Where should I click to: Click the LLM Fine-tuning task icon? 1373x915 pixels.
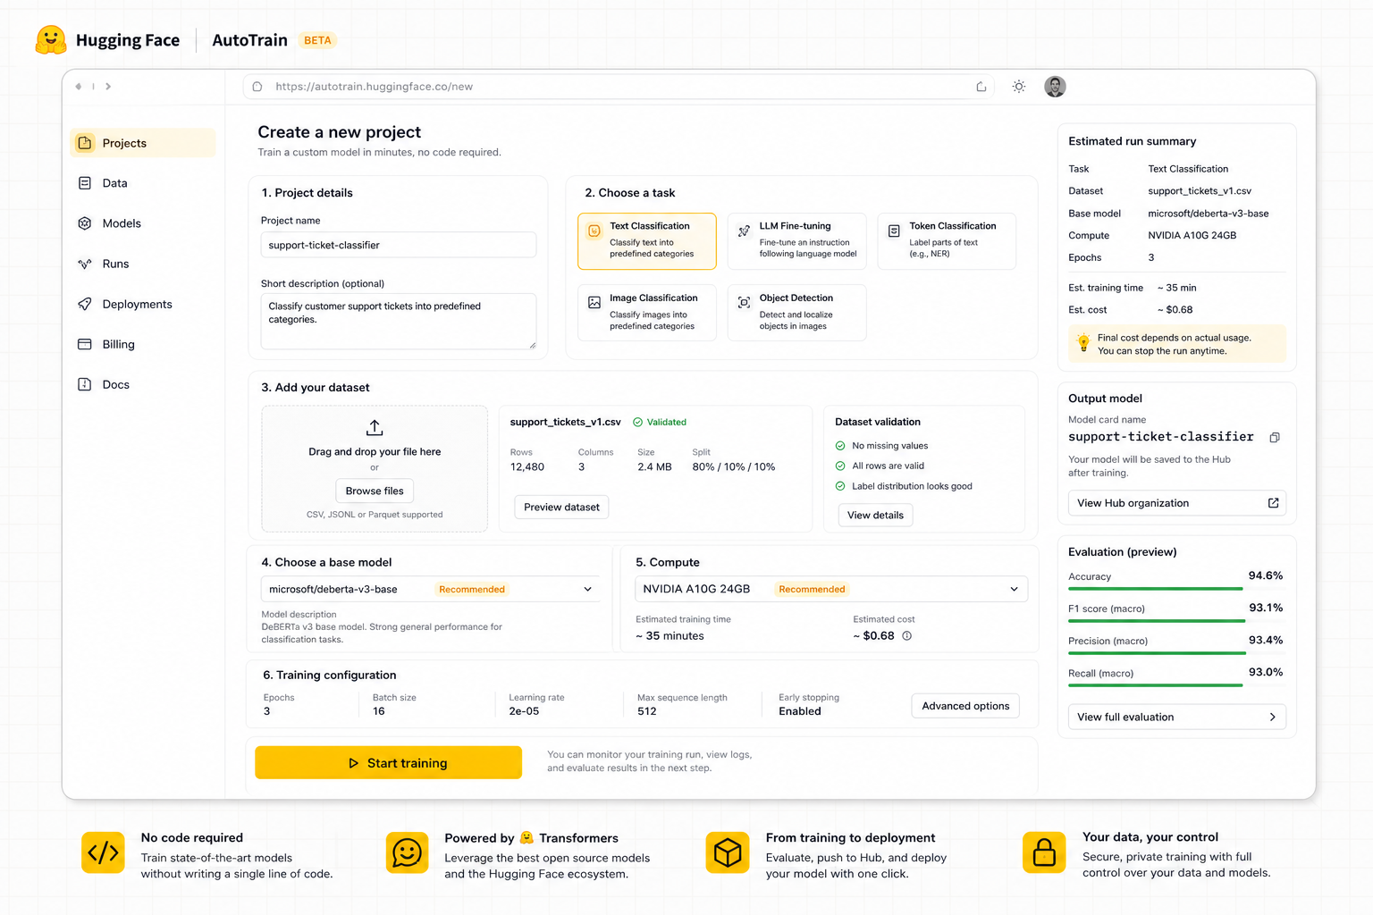(744, 231)
